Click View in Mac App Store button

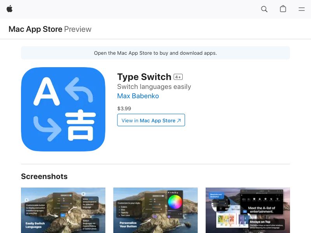[151, 120]
